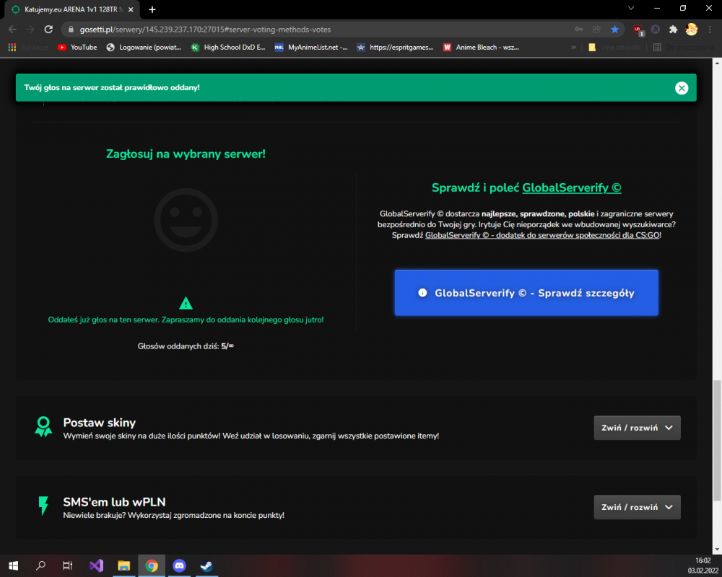Click the SMS'em lub wPLN heading
The width and height of the screenshot is (722, 577).
pyautogui.click(x=114, y=502)
